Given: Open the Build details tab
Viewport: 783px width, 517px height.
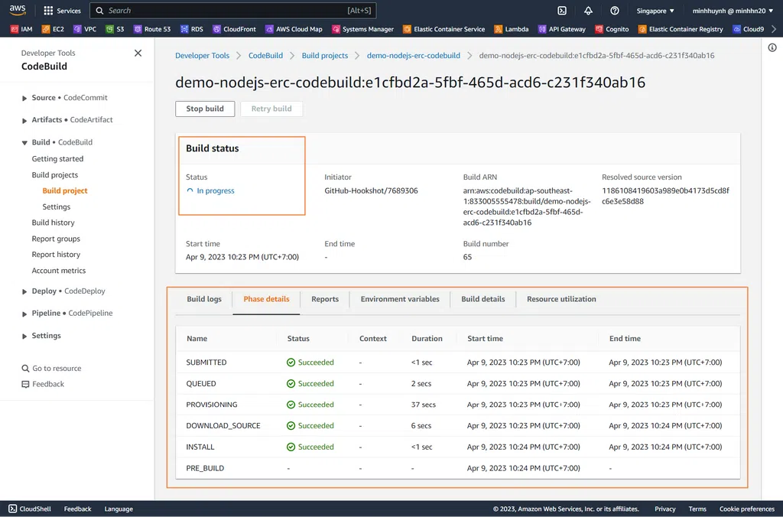Looking at the screenshot, I should (x=483, y=299).
